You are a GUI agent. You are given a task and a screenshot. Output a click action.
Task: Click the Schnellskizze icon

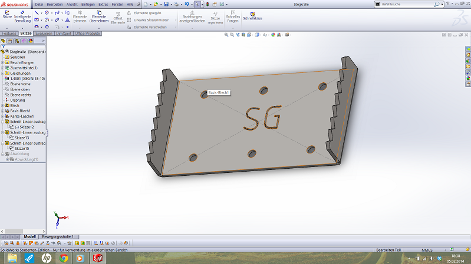253,16
